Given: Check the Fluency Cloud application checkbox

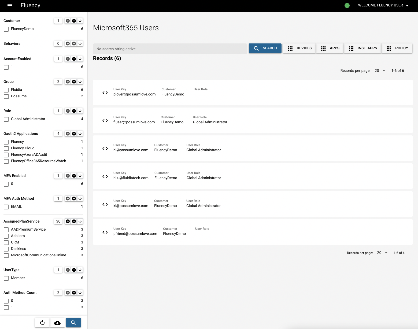Looking at the screenshot, I should (6, 148).
